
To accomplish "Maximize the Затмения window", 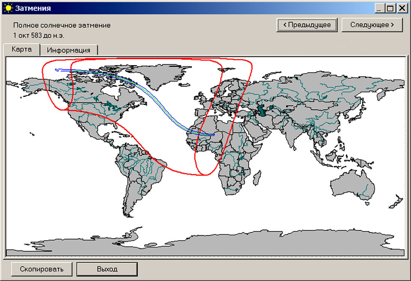I will click(x=391, y=8).
